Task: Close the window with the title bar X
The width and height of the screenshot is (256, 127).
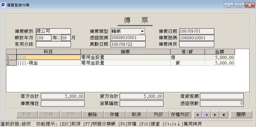Action: pyautogui.click(x=250, y=5)
